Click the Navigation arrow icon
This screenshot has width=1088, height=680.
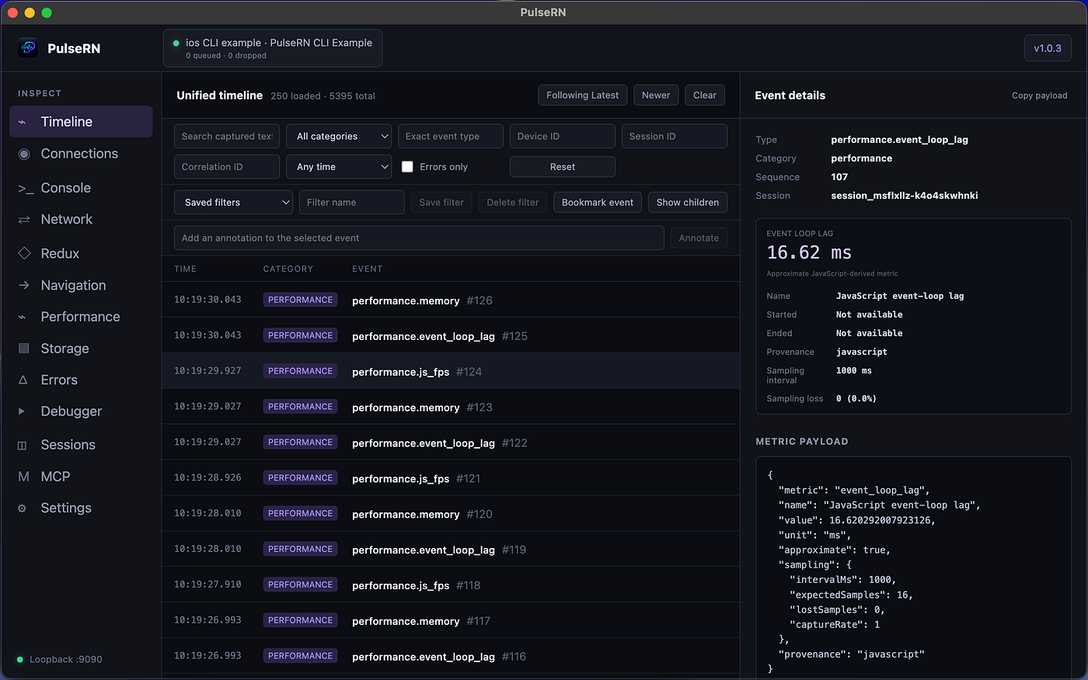coord(24,285)
